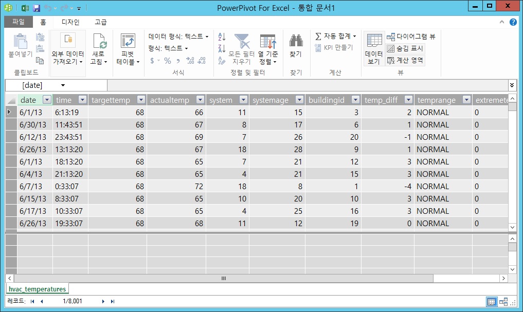Switch to diagram view icon in status bar
The width and height of the screenshot is (523, 312).
coord(503,302)
